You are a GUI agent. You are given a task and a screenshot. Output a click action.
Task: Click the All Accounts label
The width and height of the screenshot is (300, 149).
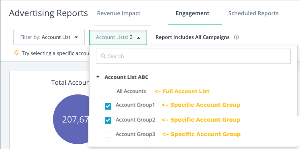[131, 91]
